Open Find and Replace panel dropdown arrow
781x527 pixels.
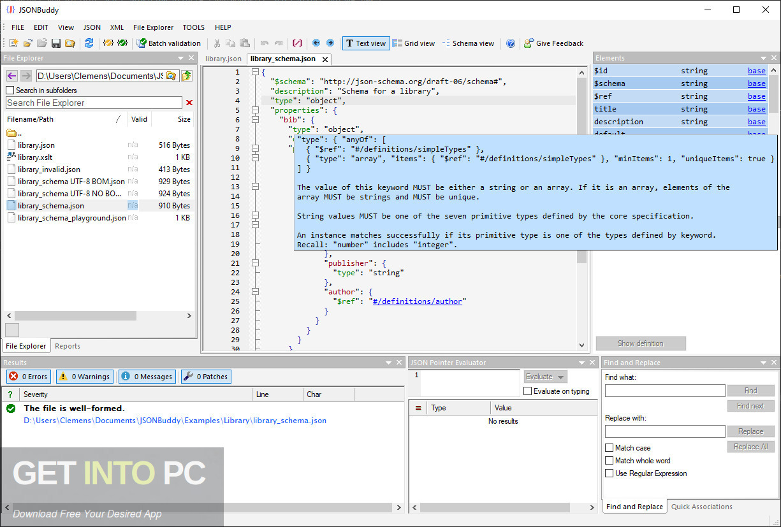click(x=763, y=363)
